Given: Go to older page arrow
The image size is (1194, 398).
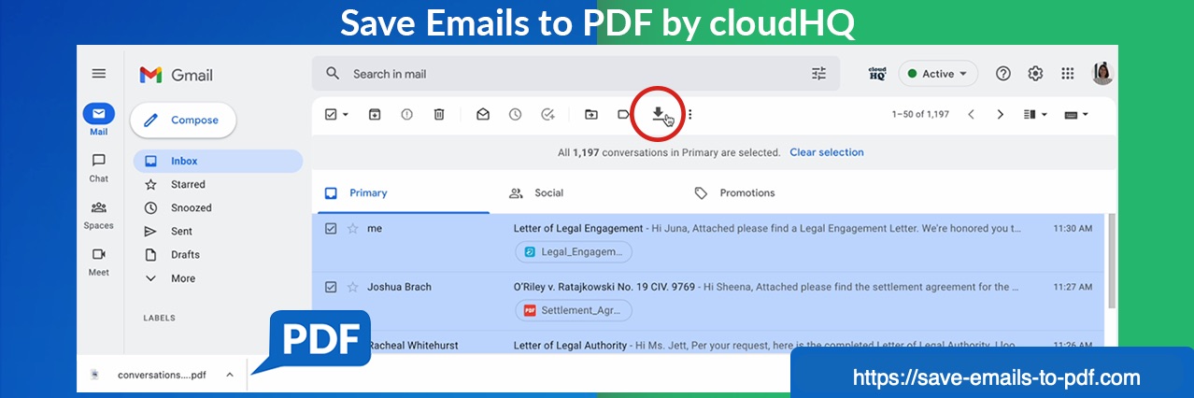Looking at the screenshot, I should (1001, 114).
